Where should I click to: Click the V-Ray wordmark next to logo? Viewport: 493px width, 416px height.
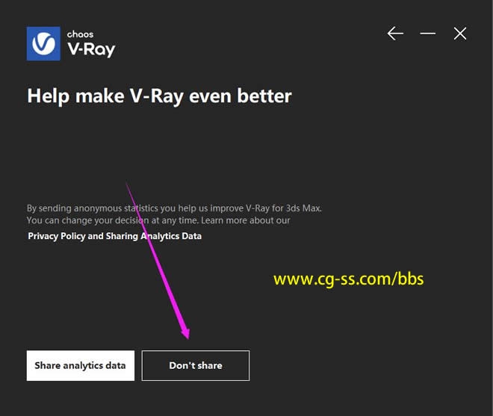coord(91,50)
